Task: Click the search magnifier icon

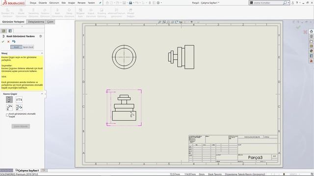Action: [x=285, y=3]
